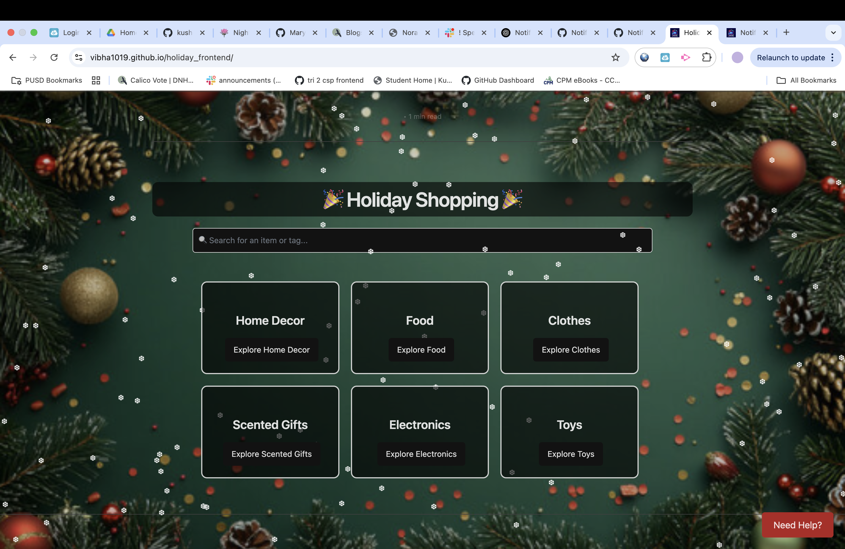Open the Chrome three-dot menu

833,57
